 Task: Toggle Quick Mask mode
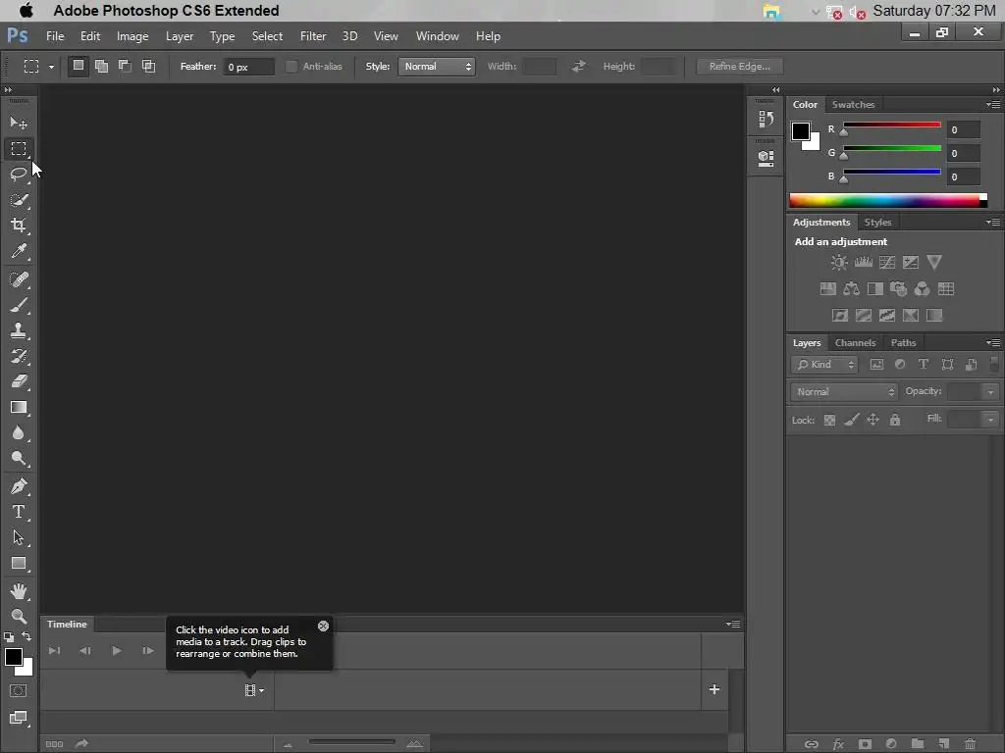click(x=18, y=691)
